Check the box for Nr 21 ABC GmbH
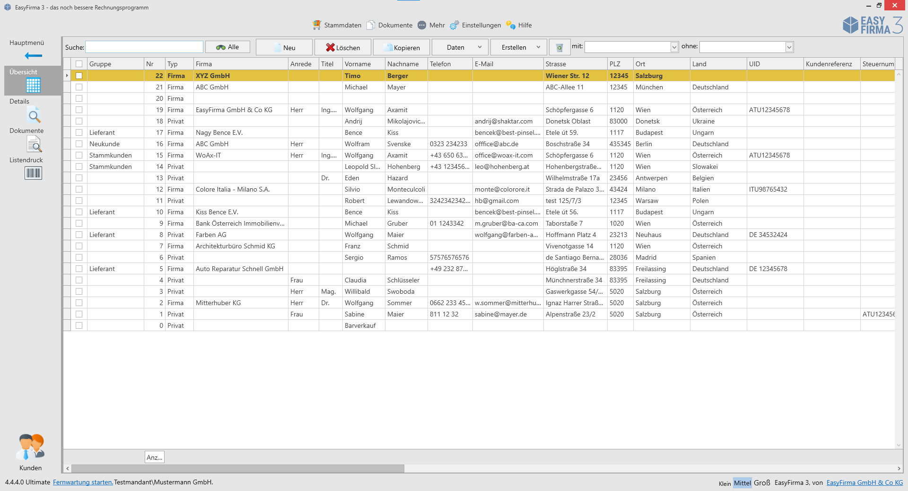 click(x=79, y=87)
